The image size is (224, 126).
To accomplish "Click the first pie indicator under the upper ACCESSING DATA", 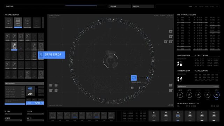I will click(x=178, y=63).
